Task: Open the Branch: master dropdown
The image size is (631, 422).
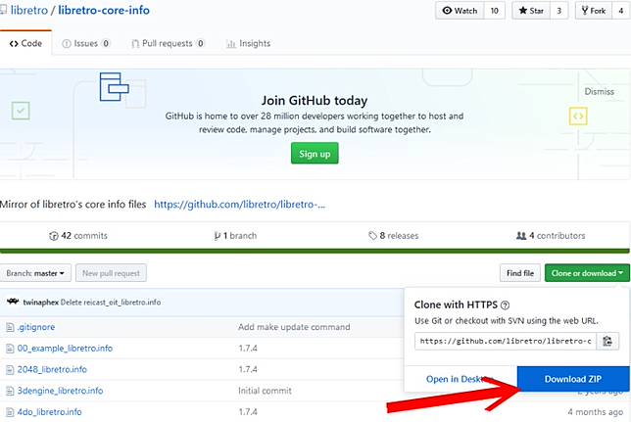Action: [37, 273]
